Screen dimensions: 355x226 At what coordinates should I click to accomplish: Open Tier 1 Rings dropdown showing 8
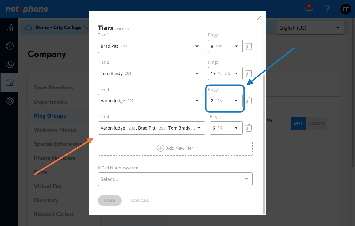pos(225,46)
